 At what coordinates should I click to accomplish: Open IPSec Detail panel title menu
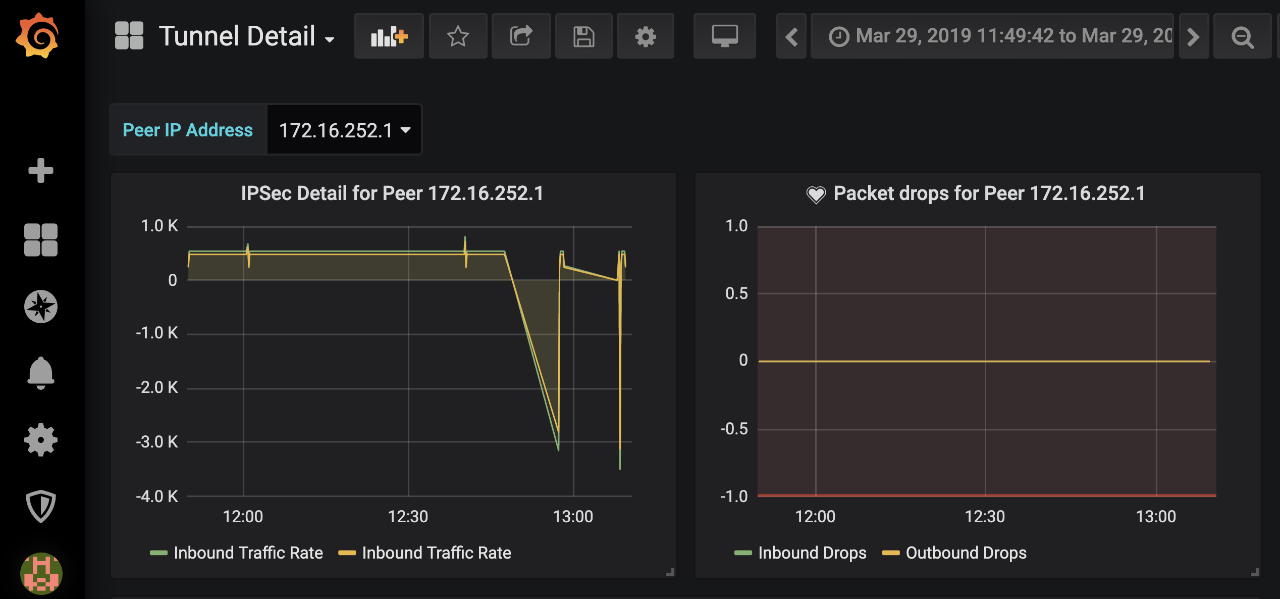pyautogui.click(x=392, y=193)
